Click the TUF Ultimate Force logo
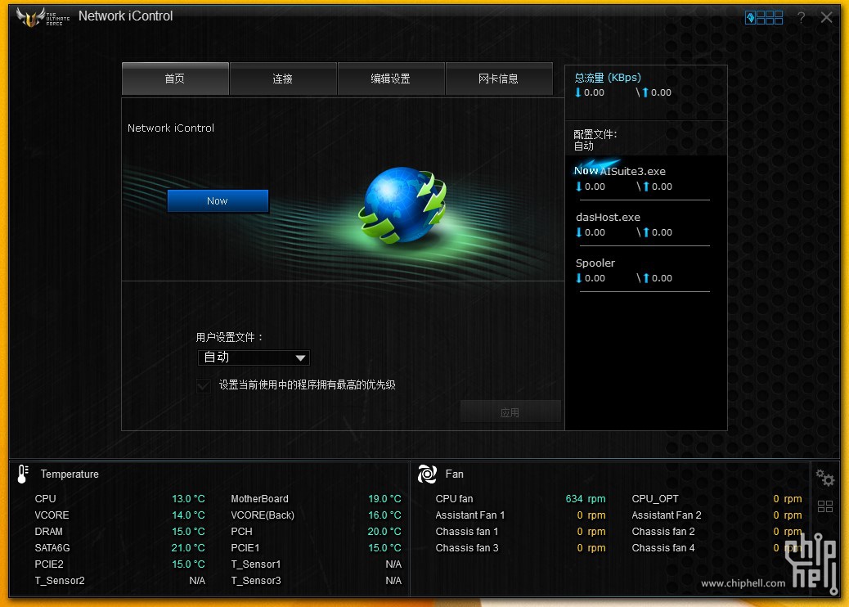This screenshot has height=607, width=849. [43, 17]
